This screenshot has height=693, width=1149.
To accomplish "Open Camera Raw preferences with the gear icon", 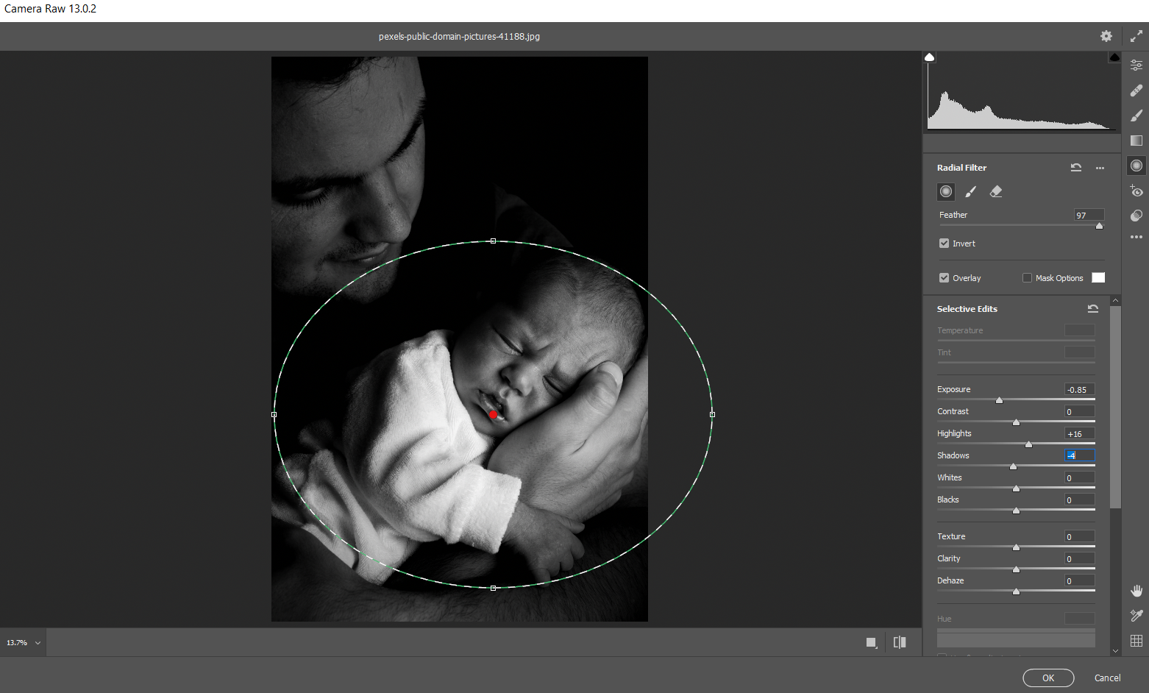I will (1106, 35).
